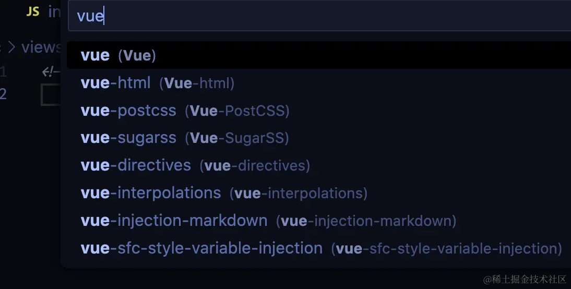Click the JS file icon on the tab
Viewport: 571px width, 289px height.
(x=33, y=11)
